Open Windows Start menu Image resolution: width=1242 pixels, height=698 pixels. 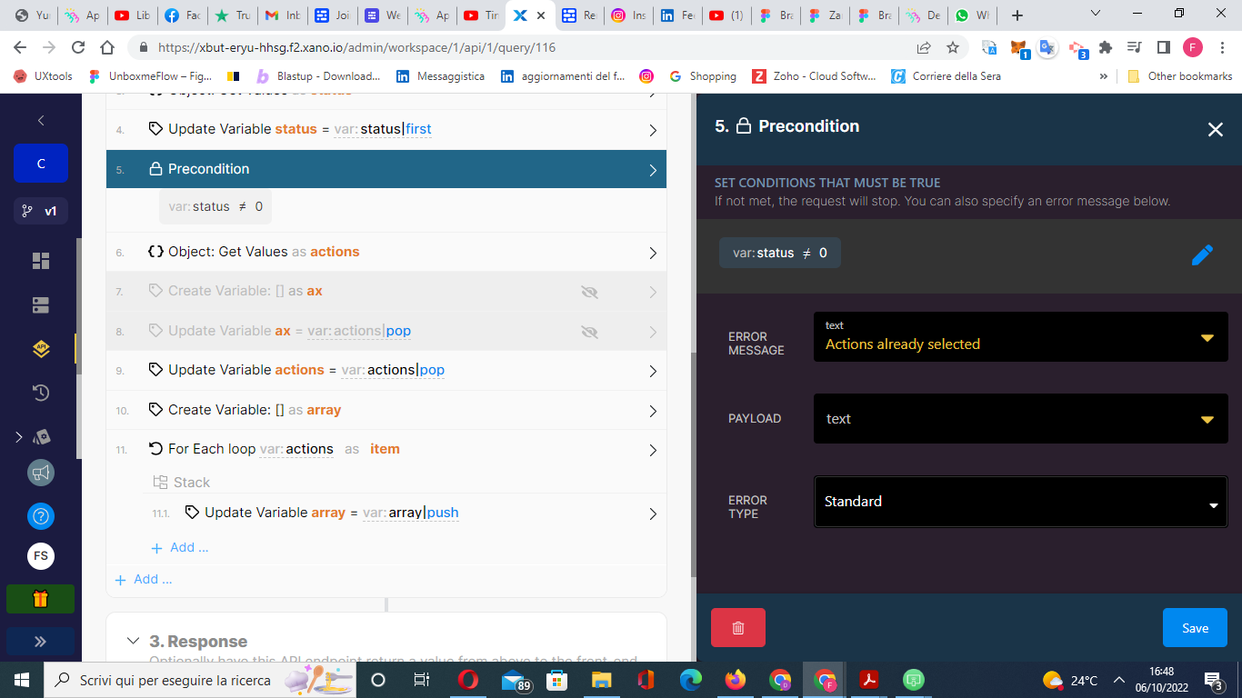point(21,680)
